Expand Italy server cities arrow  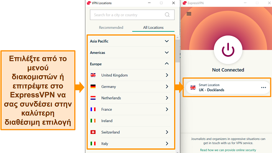tap(167, 143)
